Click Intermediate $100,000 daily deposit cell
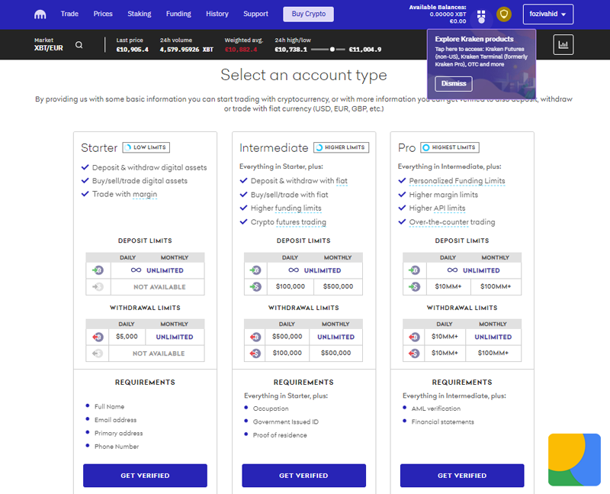The width and height of the screenshot is (610, 494). (291, 286)
